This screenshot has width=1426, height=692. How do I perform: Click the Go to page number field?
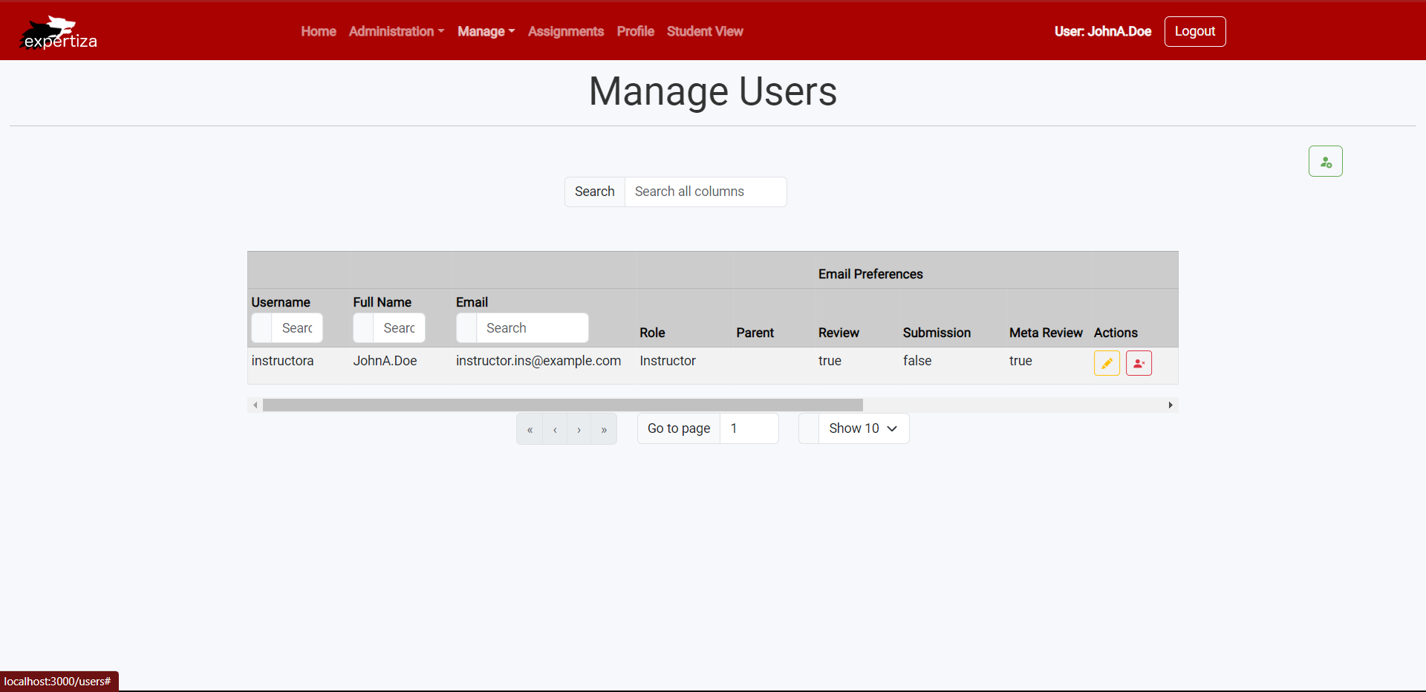749,428
